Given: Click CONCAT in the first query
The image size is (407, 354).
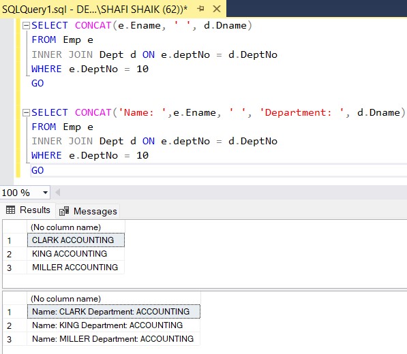Looking at the screenshot, I should 93,25.
